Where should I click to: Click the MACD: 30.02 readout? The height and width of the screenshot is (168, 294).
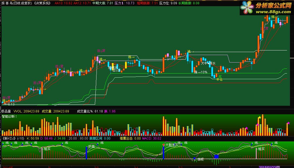click(x=152, y=138)
